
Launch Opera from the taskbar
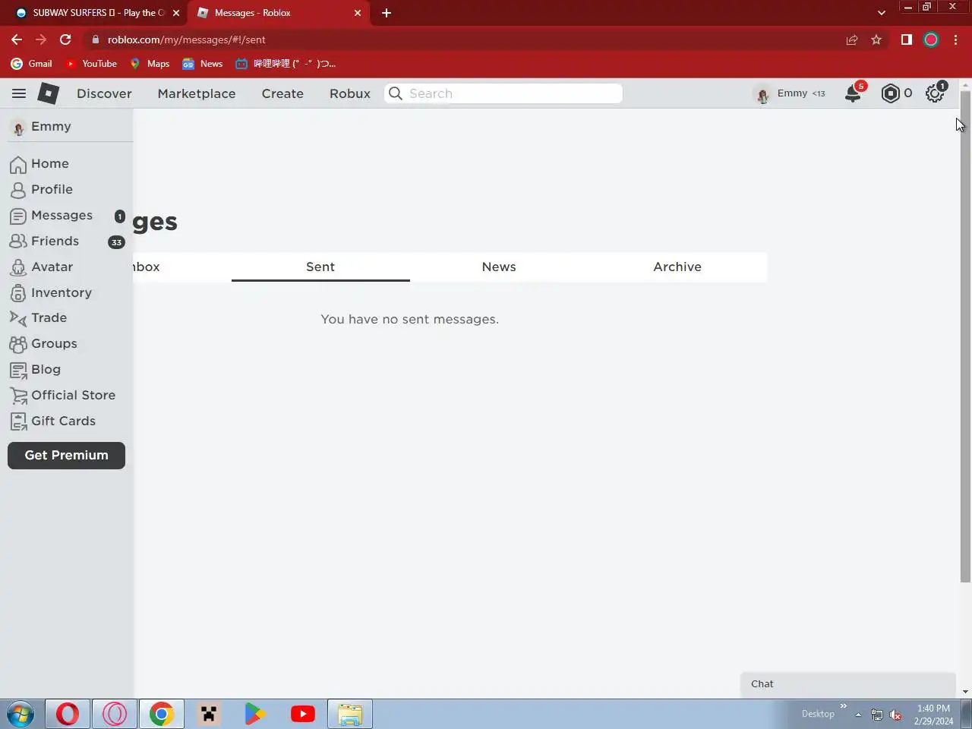pos(68,715)
